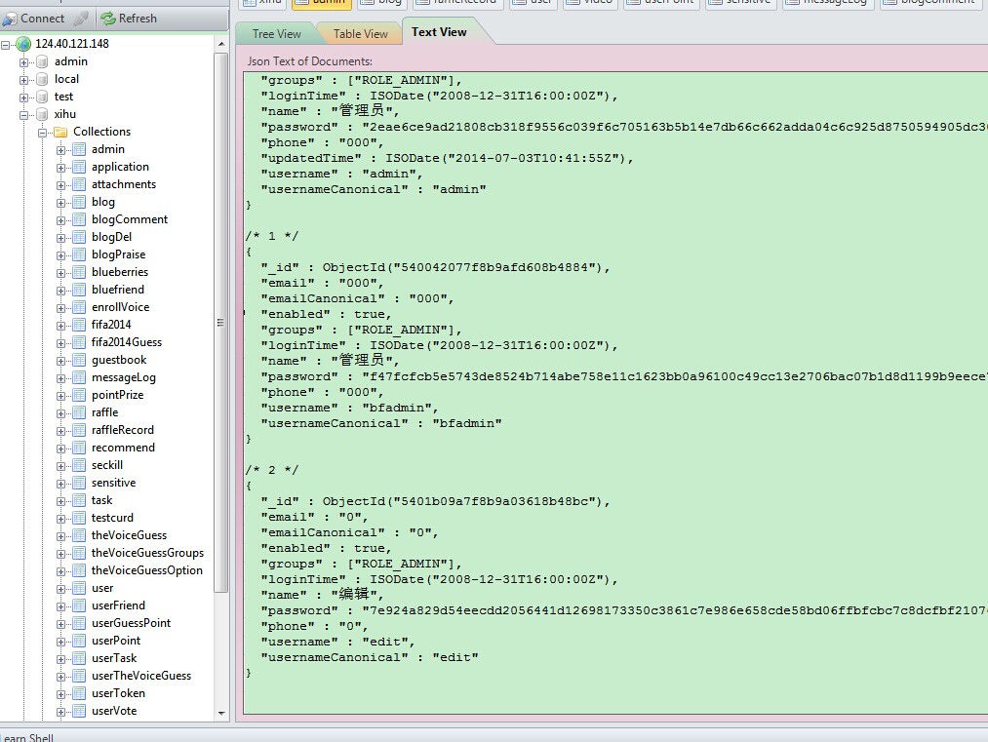
Task: Click the blueberries collection table icon
Action: [79, 272]
